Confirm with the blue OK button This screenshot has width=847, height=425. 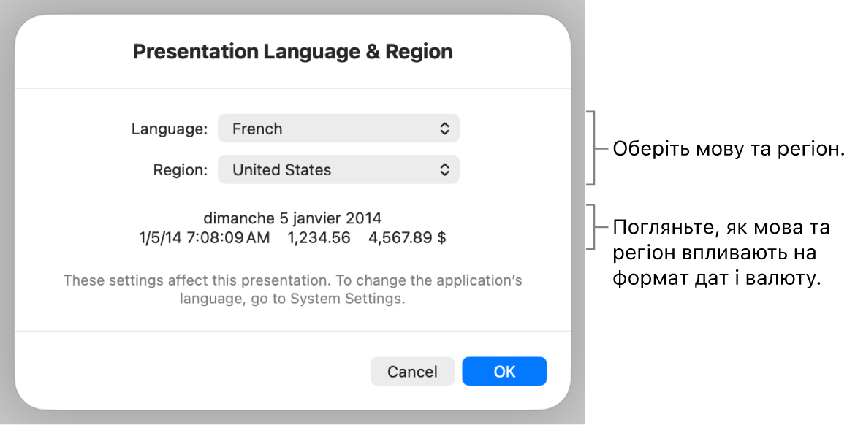504,371
